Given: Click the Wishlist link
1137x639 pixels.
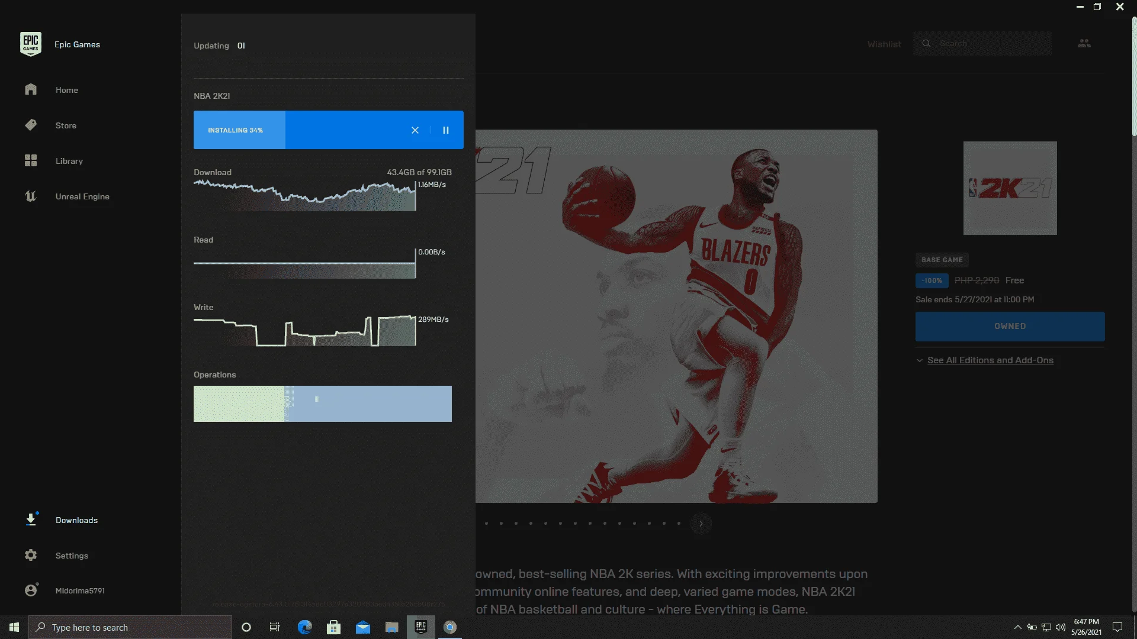Looking at the screenshot, I should pos(884,44).
